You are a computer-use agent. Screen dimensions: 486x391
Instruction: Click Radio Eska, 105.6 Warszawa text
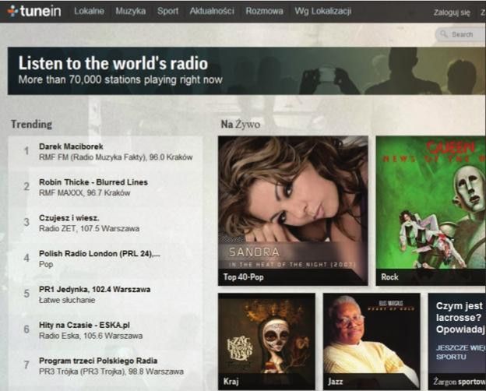pyautogui.click(x=91, y=336)
